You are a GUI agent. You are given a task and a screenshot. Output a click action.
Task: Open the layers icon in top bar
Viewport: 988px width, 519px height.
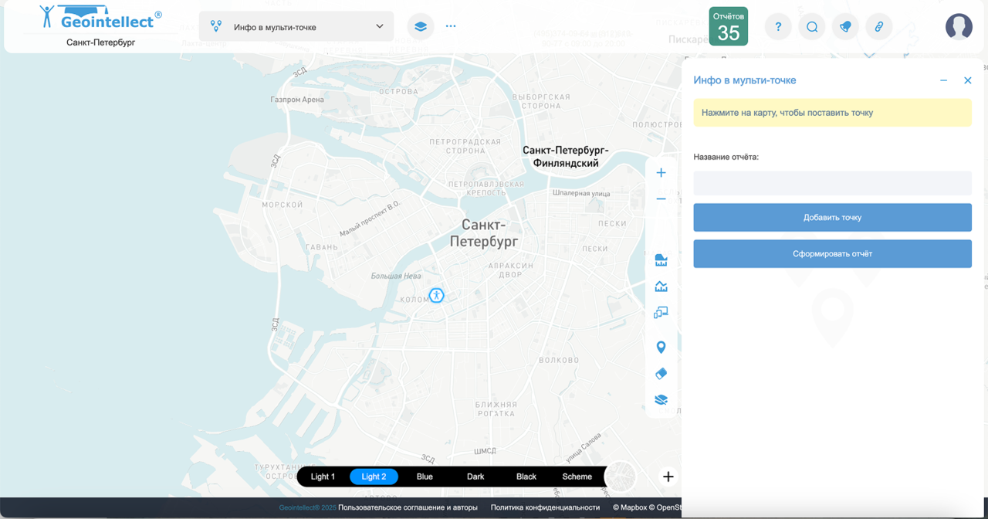420,26
